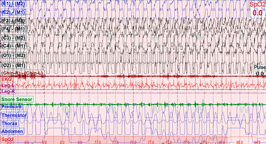The image size is (266, 144).
Task: Pick the (O1) - (M2) occipital channel label
Action: [14, 56]
